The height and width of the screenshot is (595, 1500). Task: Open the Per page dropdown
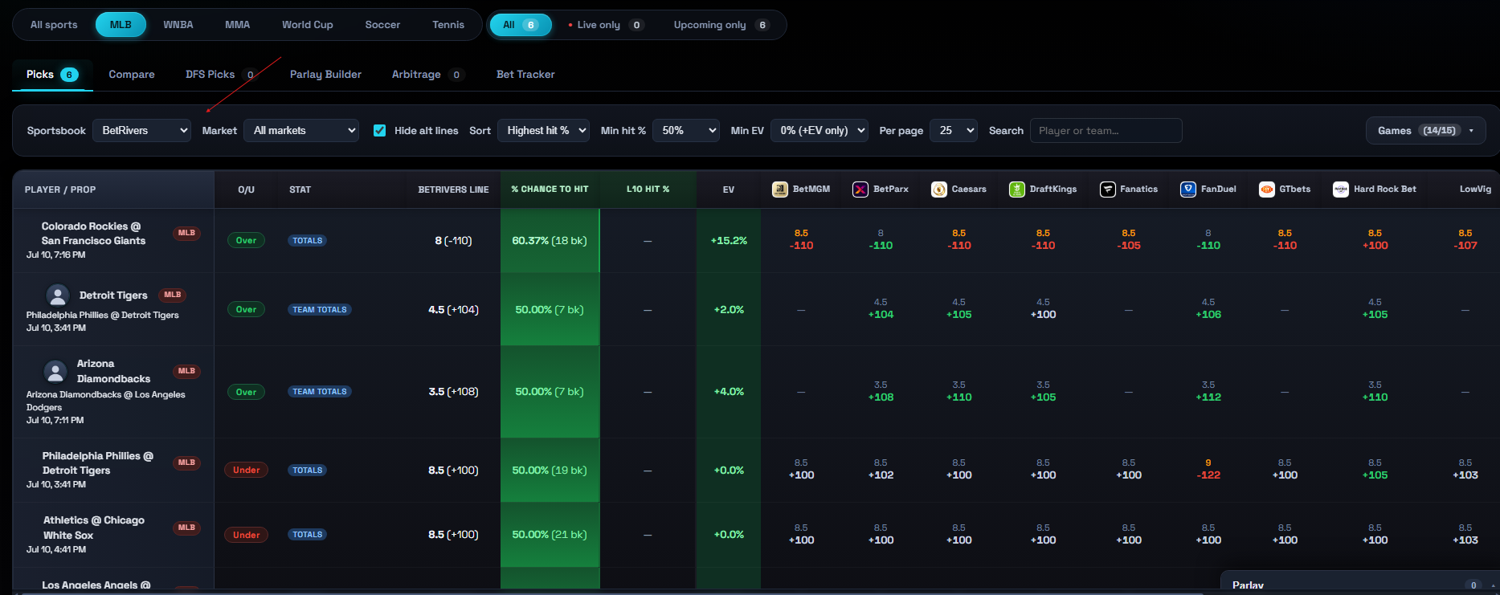[954, 130]
